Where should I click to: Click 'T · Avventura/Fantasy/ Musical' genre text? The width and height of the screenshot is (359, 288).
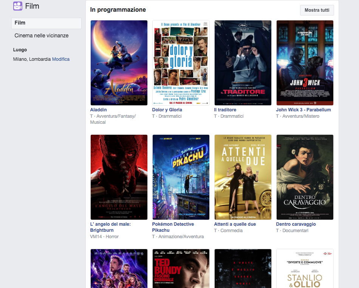[x=113, y=119]
